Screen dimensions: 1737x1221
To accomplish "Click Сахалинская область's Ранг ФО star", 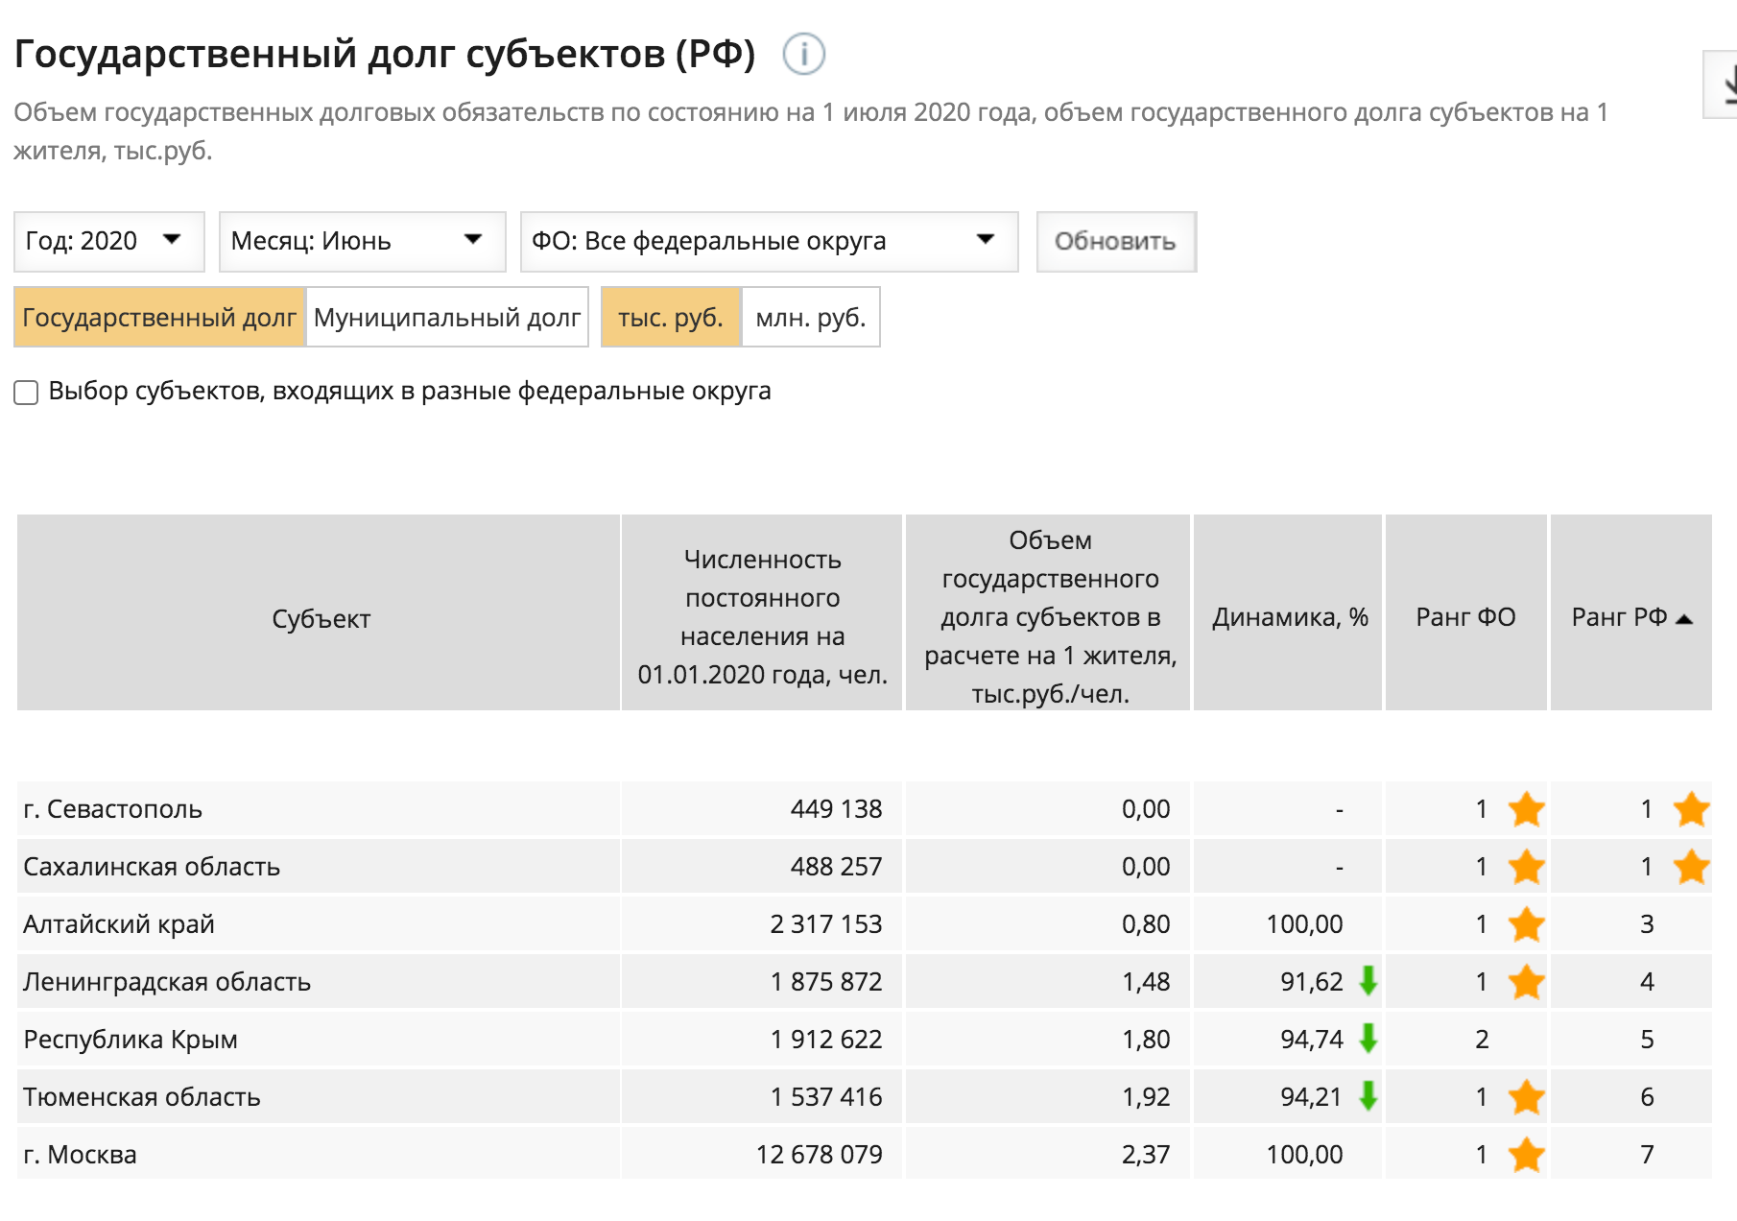I will (x=1526, y=867).
